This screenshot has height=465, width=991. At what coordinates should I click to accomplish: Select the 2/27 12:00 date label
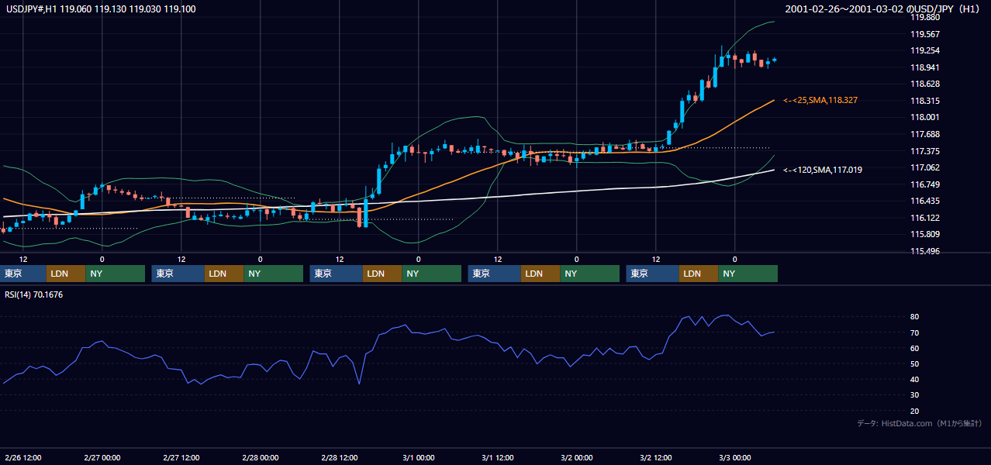pos(181,458)
